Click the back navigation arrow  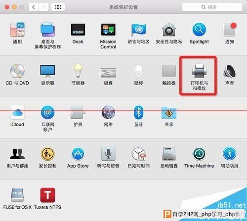click(34, 7)
